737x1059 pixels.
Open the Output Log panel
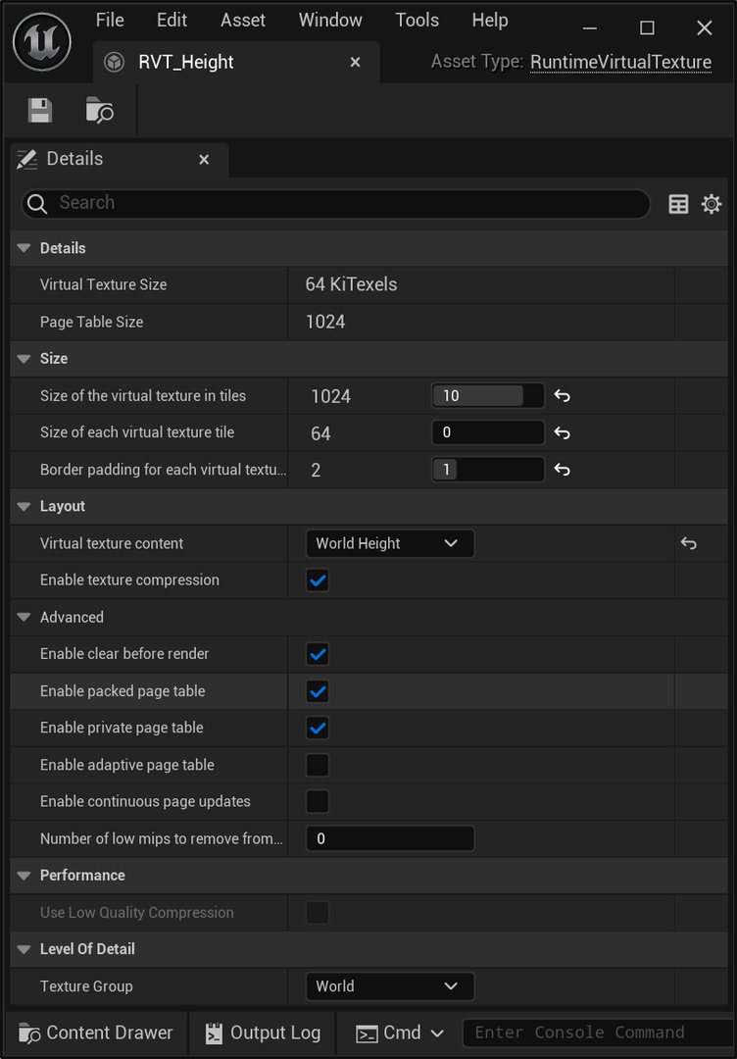[x=263, y=1033]
